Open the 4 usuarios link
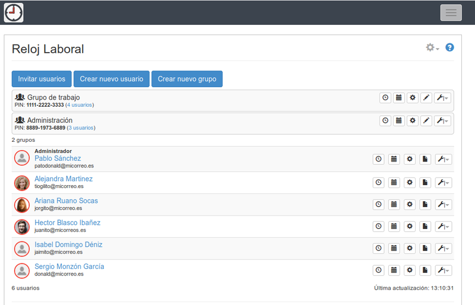 pyautogui.click(x=80, y=105)
